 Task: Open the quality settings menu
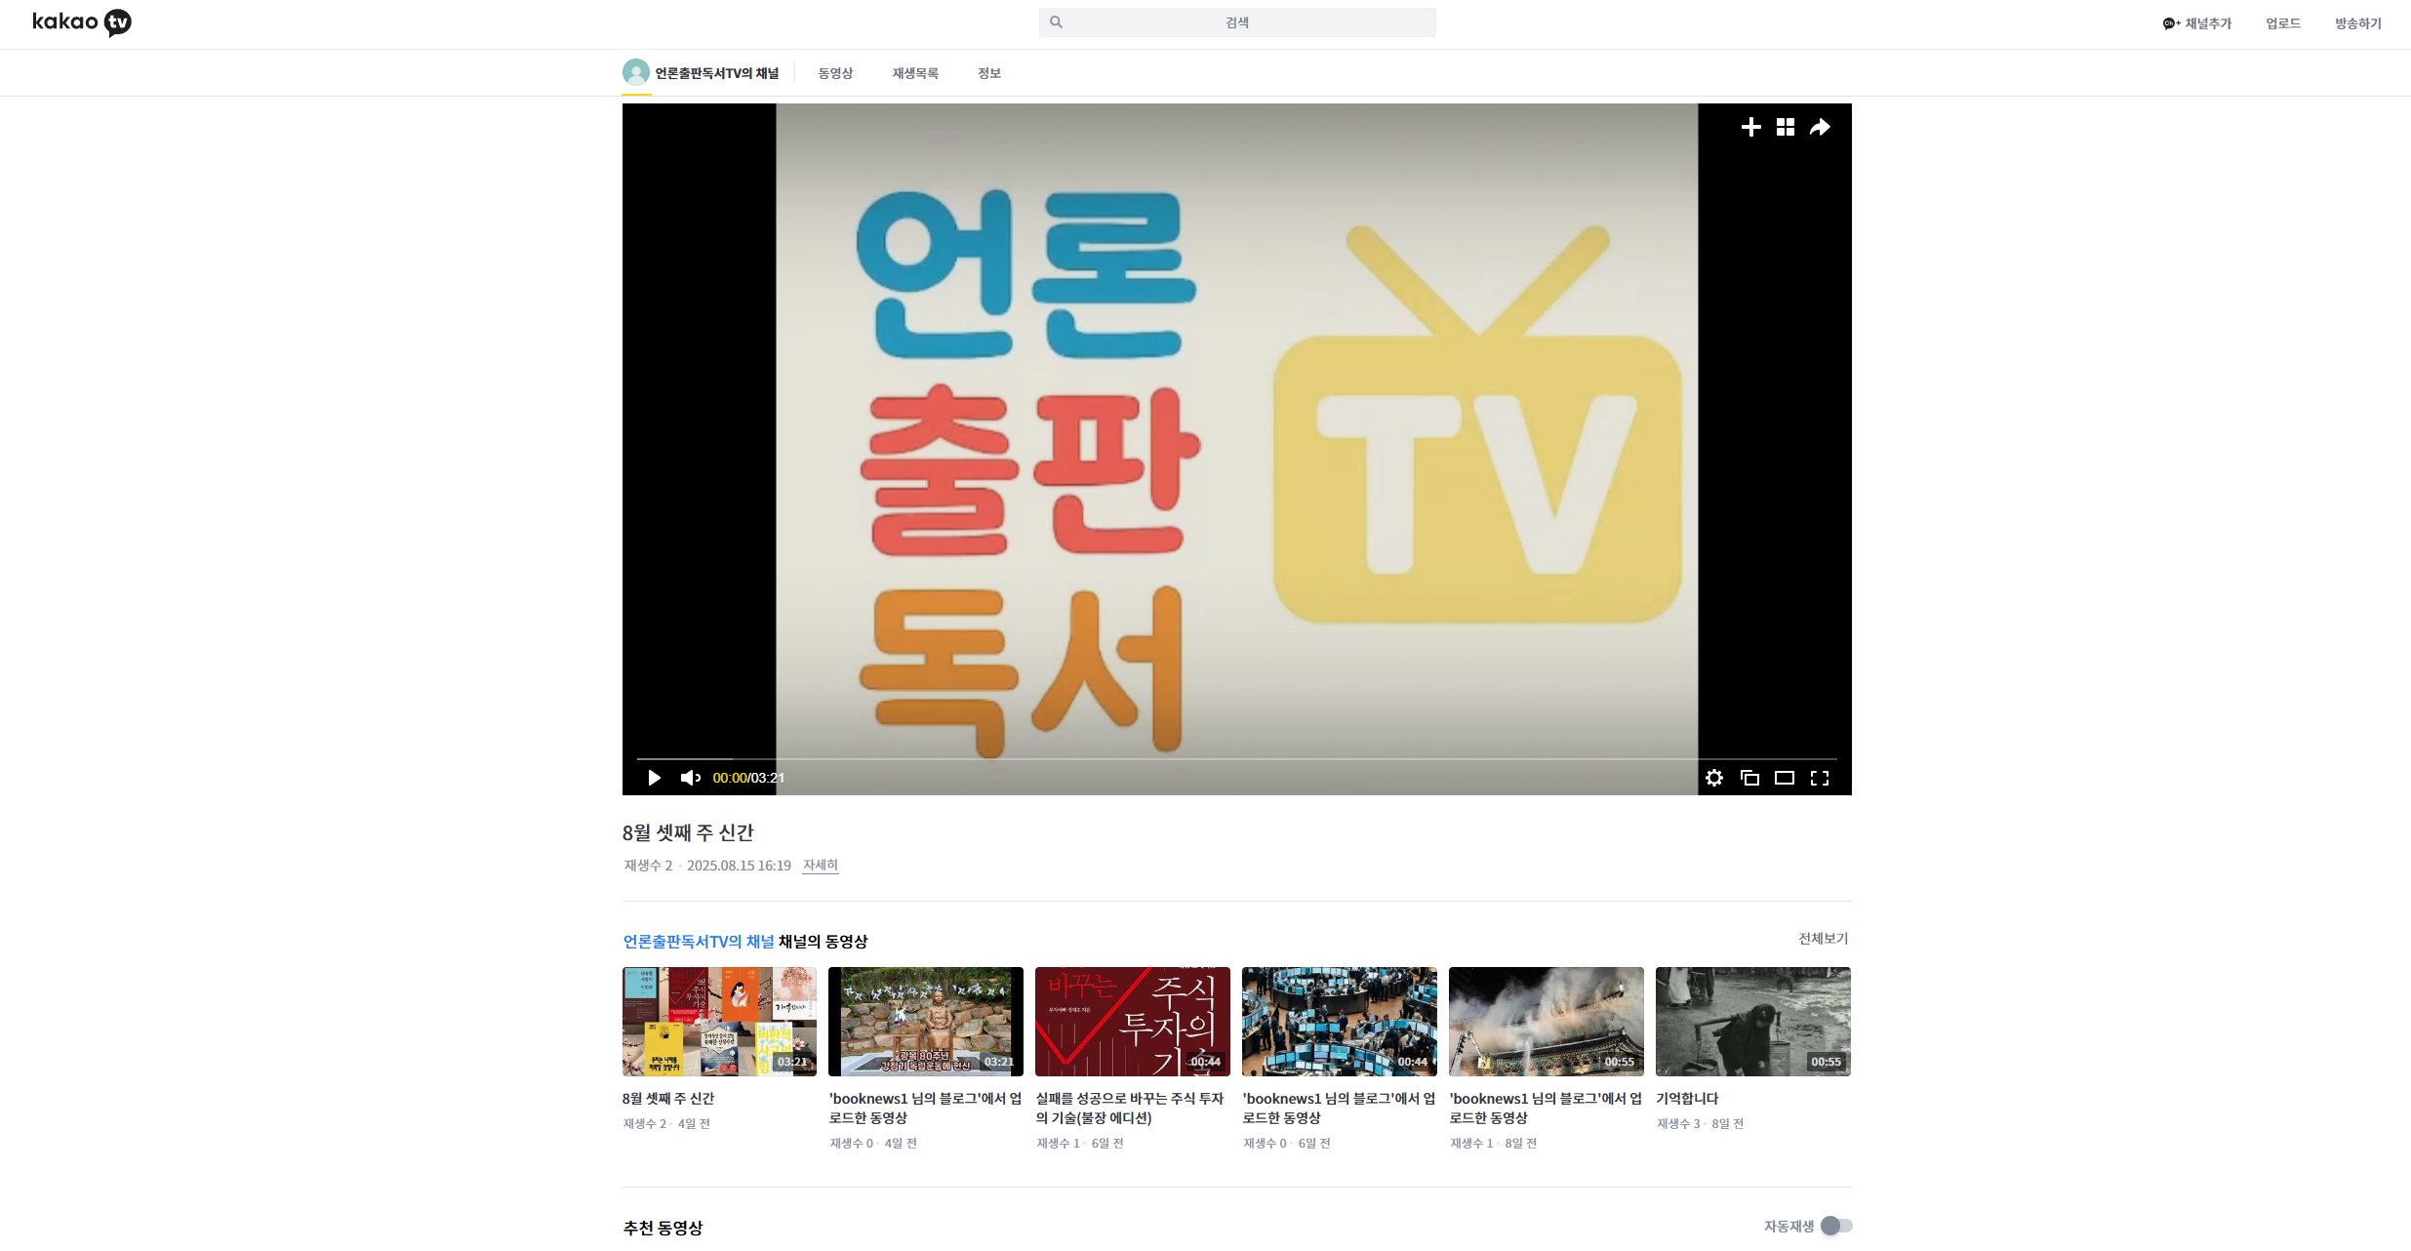pyautogui.click(x=1714, y=778)
